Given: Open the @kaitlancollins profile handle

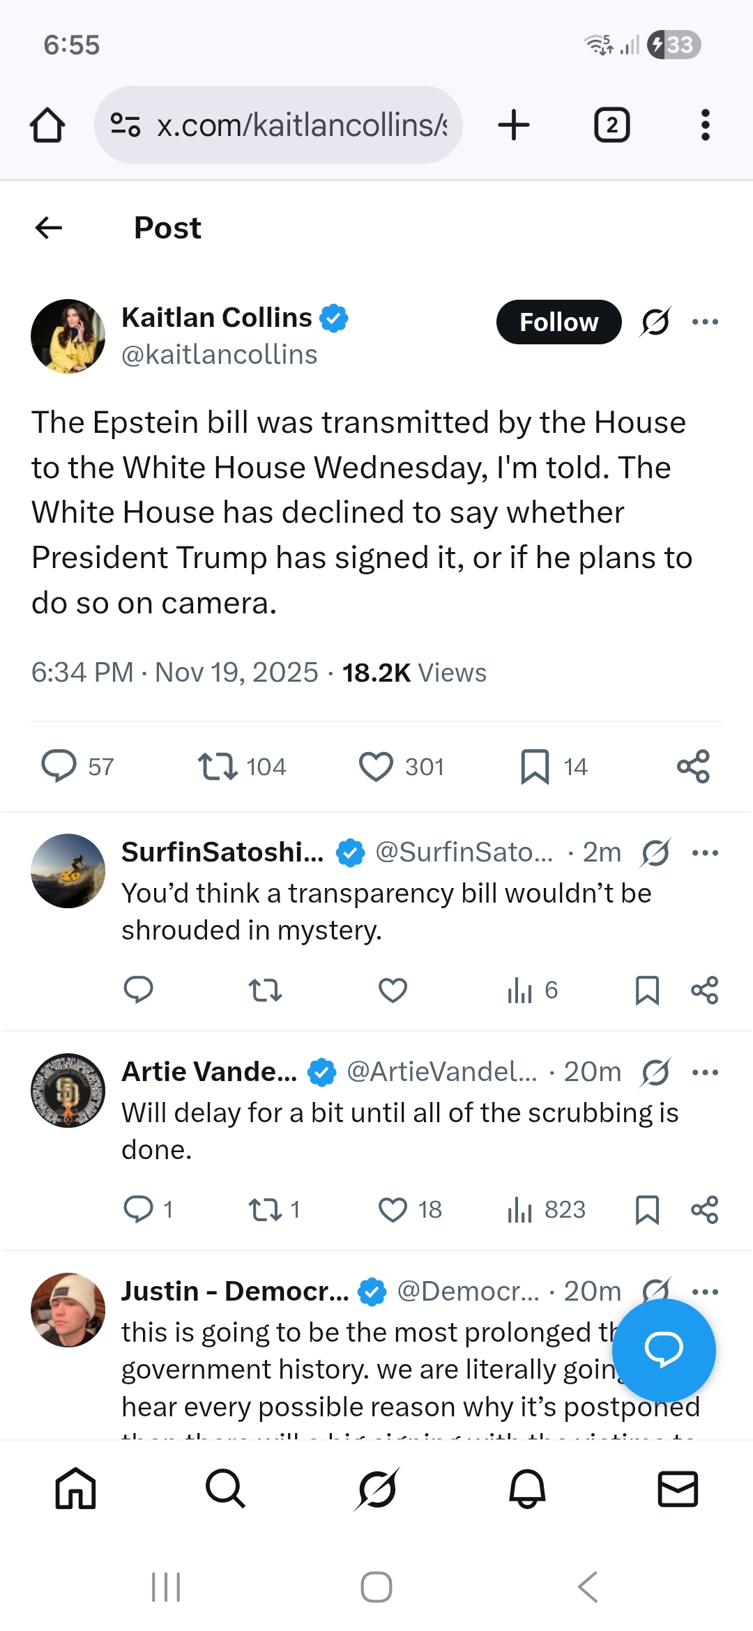Looking at the screenshot, I should (x=219, y=355).
